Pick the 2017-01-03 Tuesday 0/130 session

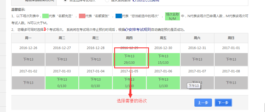[62, 83]
